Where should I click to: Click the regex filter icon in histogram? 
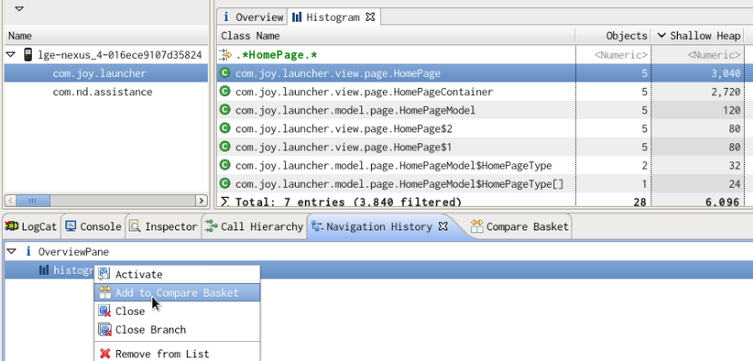coord(225,55)
